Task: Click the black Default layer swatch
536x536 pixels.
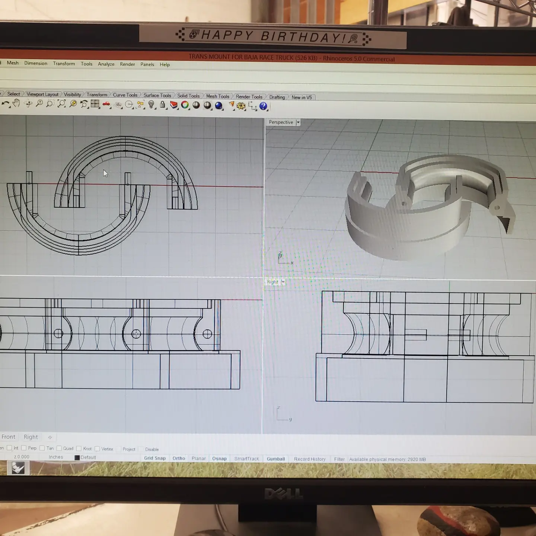Action: point(77,457)
